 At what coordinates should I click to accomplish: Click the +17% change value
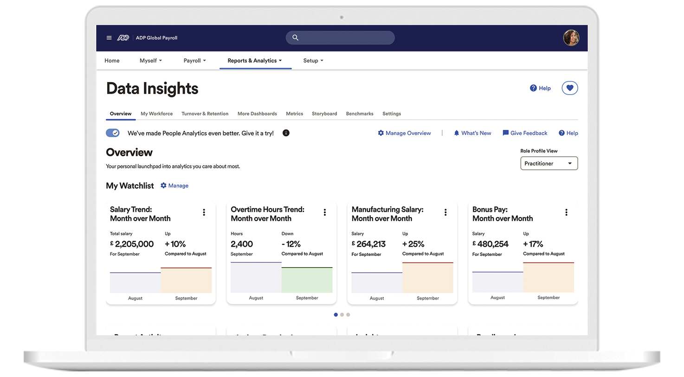coord(533,244)
